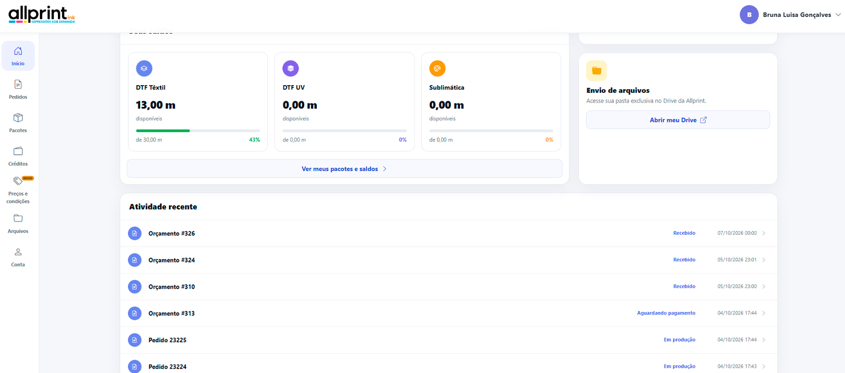Viewport: 845px width, 373px height.
Task: Go to the Início menu label
Action: click(x=18, y=63)
